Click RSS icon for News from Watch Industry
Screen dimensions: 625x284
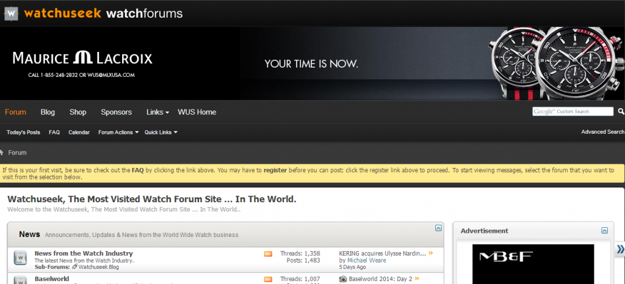coord(268,253)
